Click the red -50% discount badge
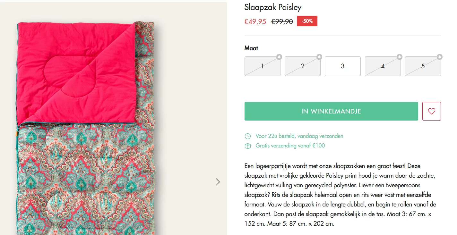 tap(307, 21)
